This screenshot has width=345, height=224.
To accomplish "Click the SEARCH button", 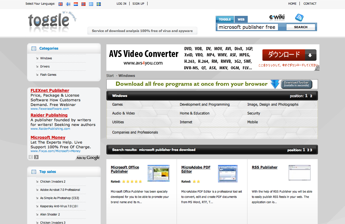I will [301, 27].
